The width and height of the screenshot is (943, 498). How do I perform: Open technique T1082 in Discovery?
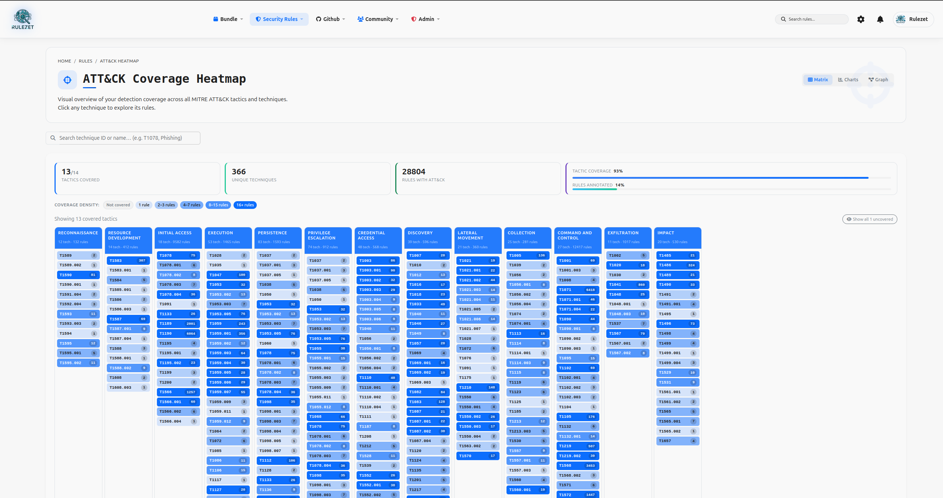coord(428,392)
